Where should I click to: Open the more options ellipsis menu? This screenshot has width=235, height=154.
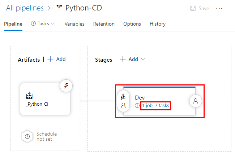pyautogui.click(x=219, y=8)
